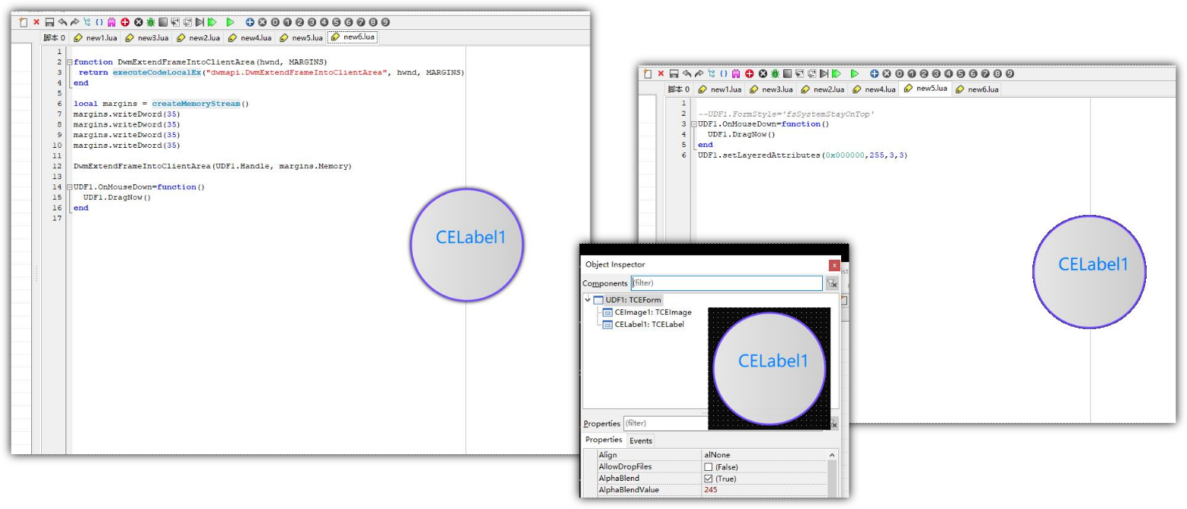This screenshot has width=1187, height=509.
Task: Click the Save icon in left editor toolbar
Action: tap(50, 23)
